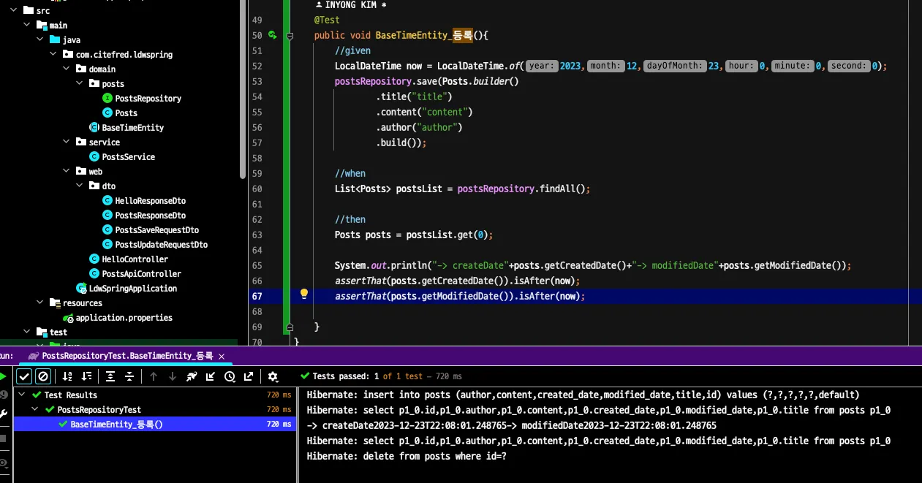Collapse the Test Results root node
Screen dimensions: 922x483
(22, 395)
